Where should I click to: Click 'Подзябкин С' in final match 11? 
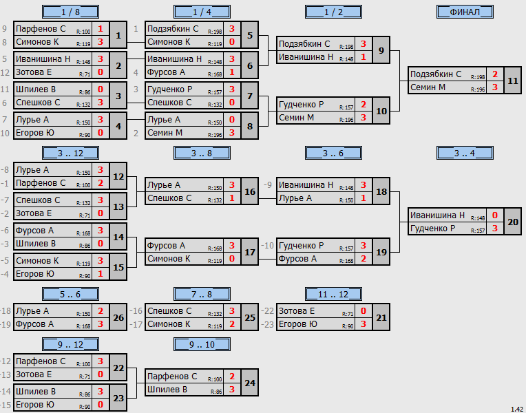(436, 74)
